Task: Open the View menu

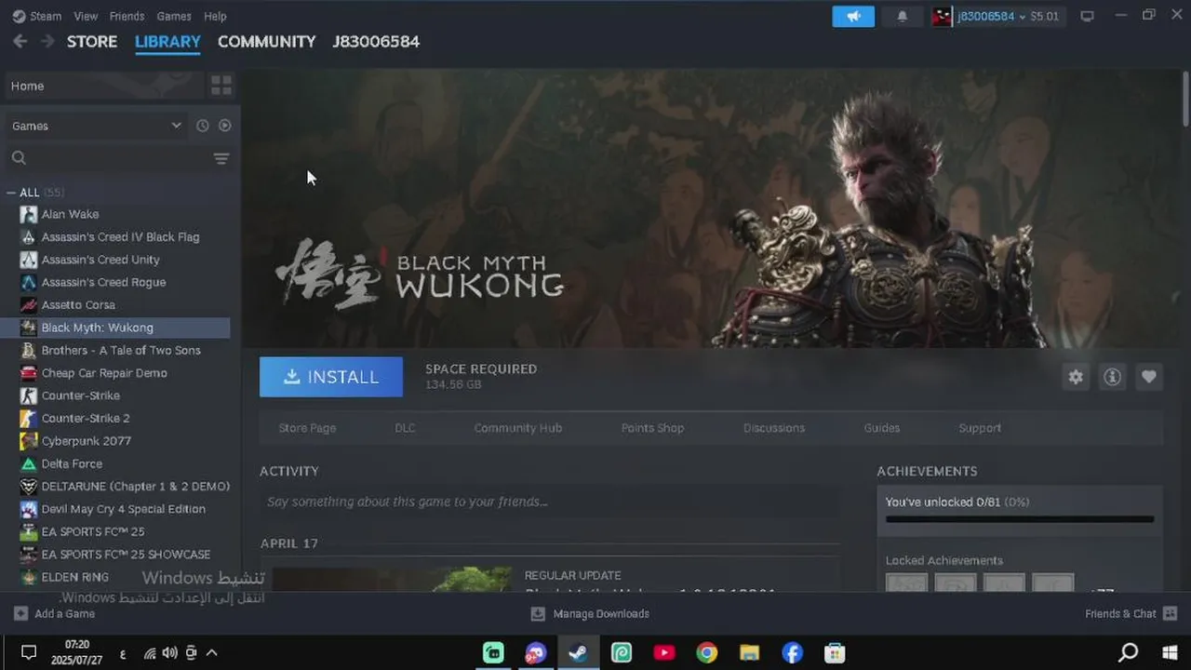Action: coord(86,16)
